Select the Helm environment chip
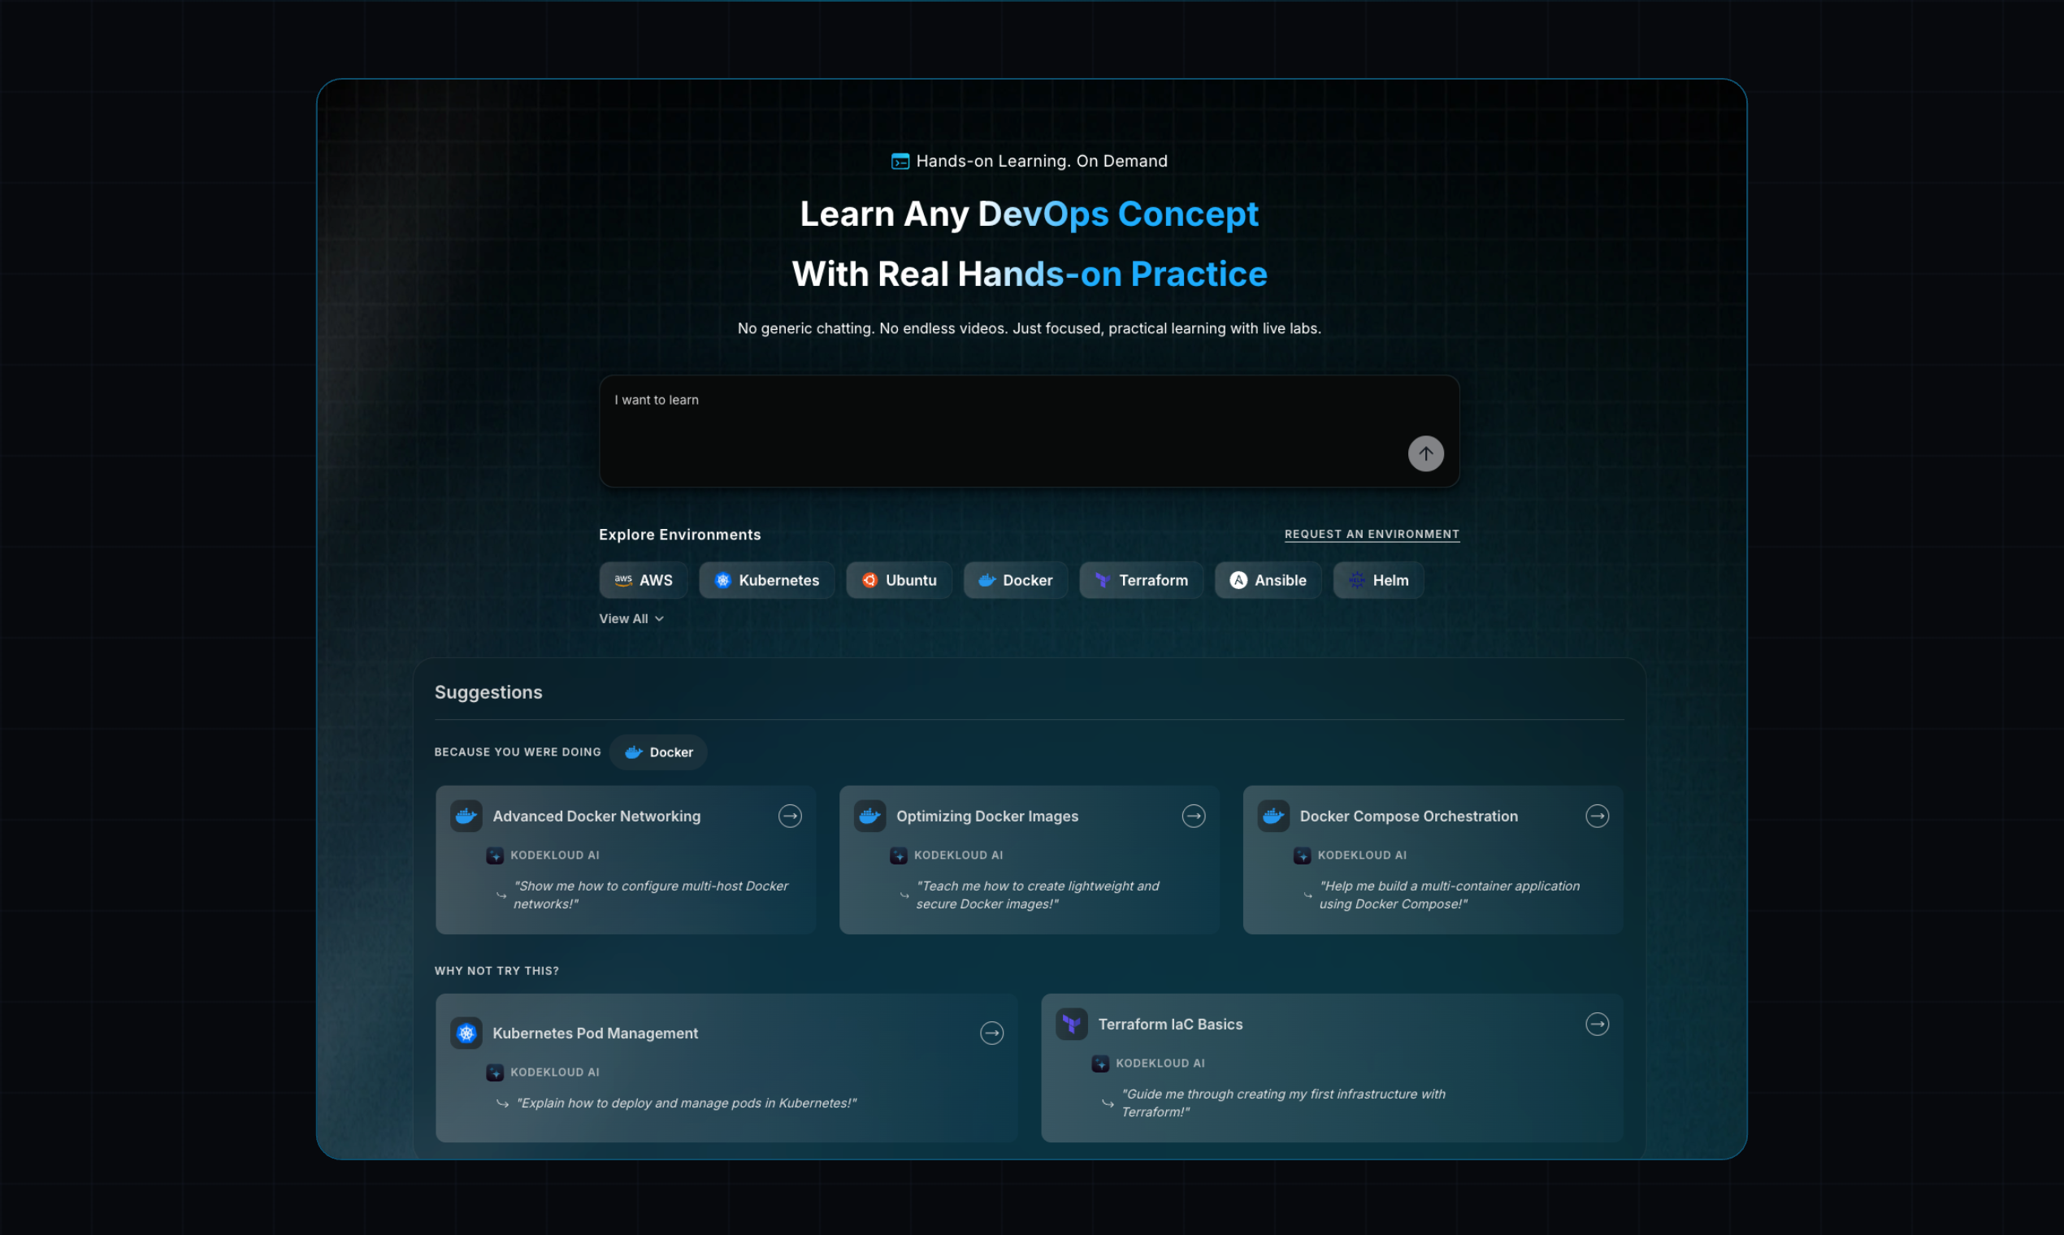2064x1235 pixels. [1377, 580]
